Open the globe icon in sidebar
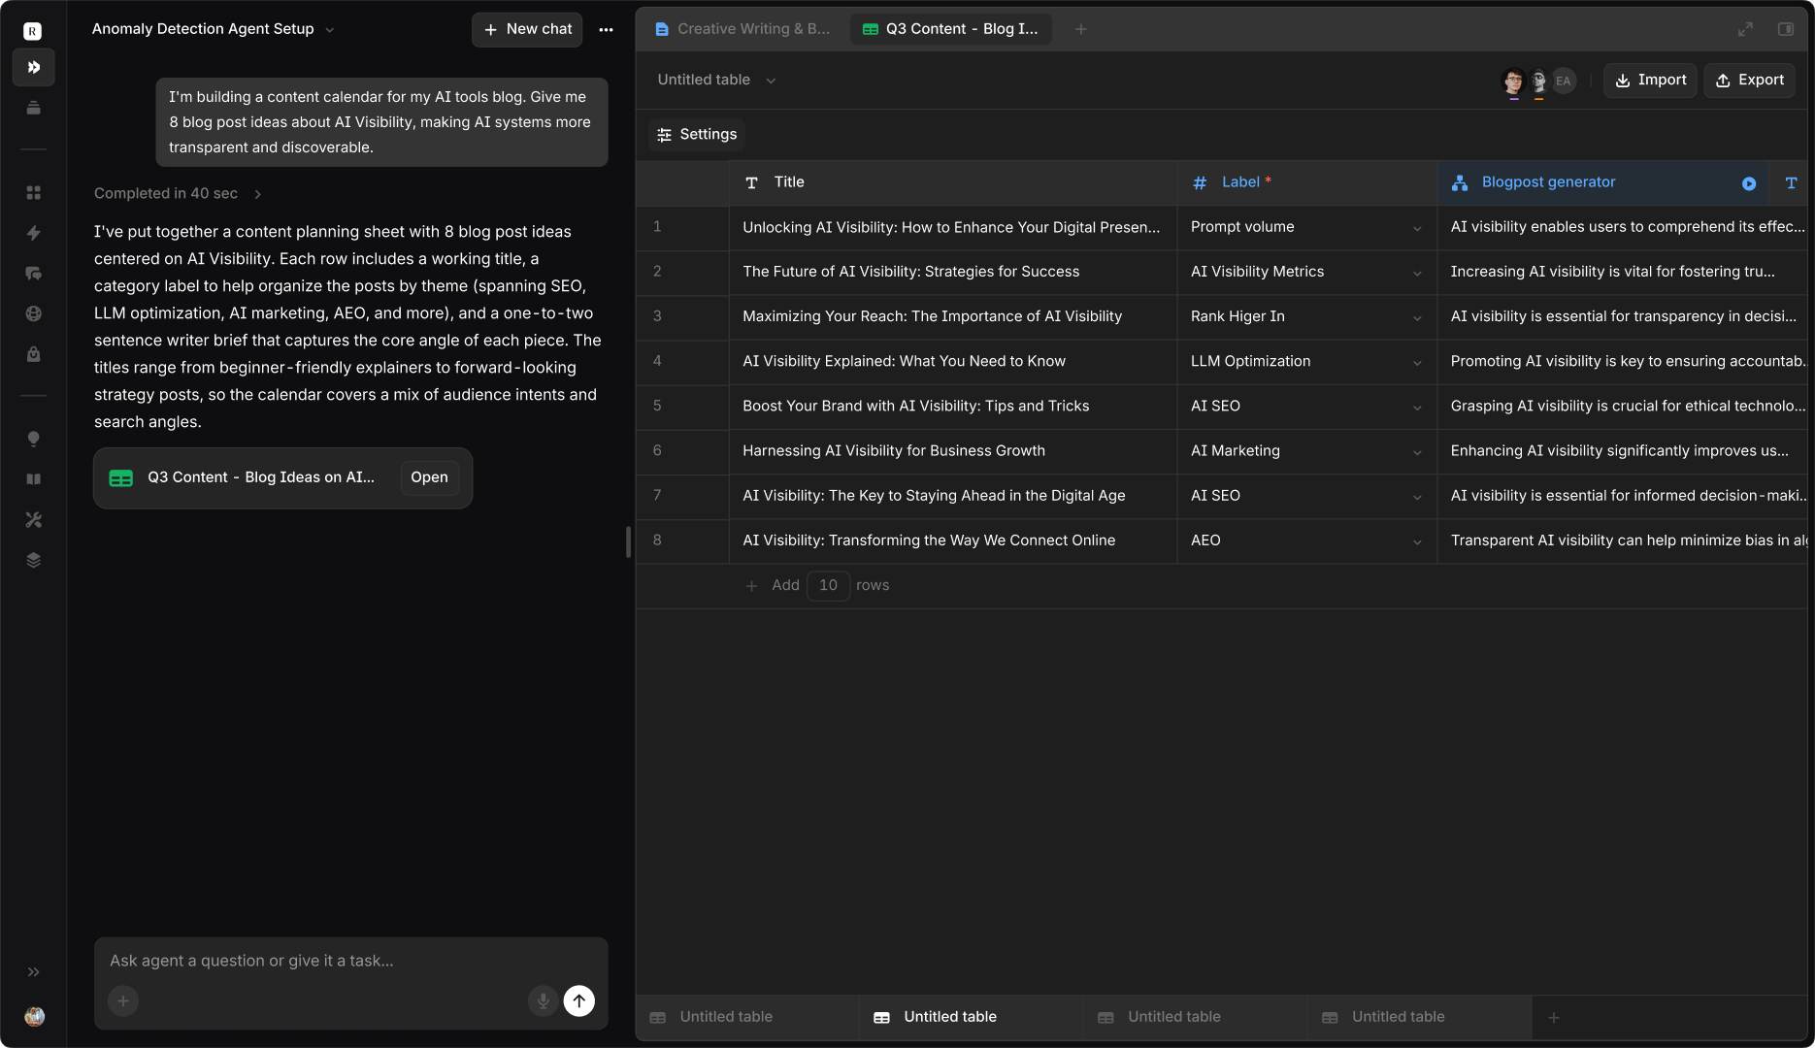 tap(33, 313)
